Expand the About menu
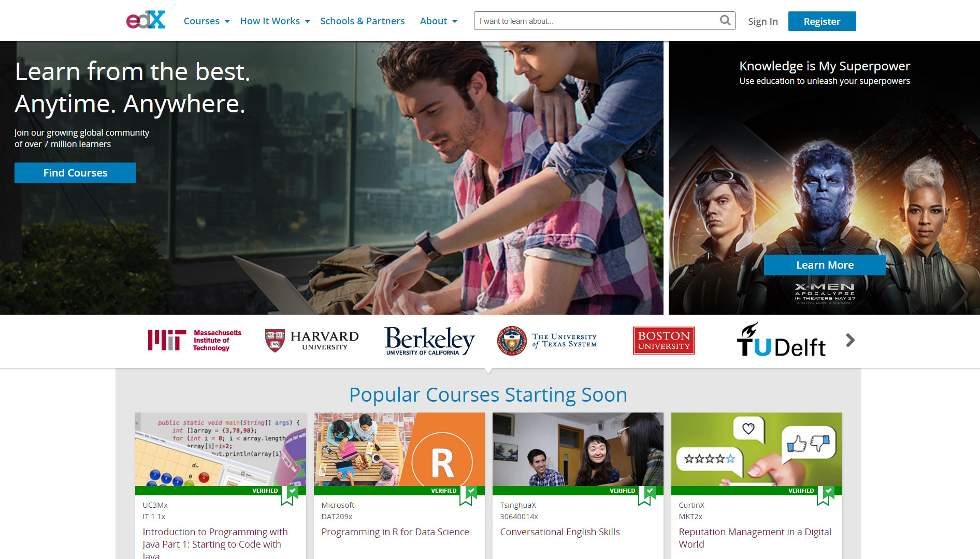The width and height of the screenshot is (980, 559). click(x=438, y=21)
